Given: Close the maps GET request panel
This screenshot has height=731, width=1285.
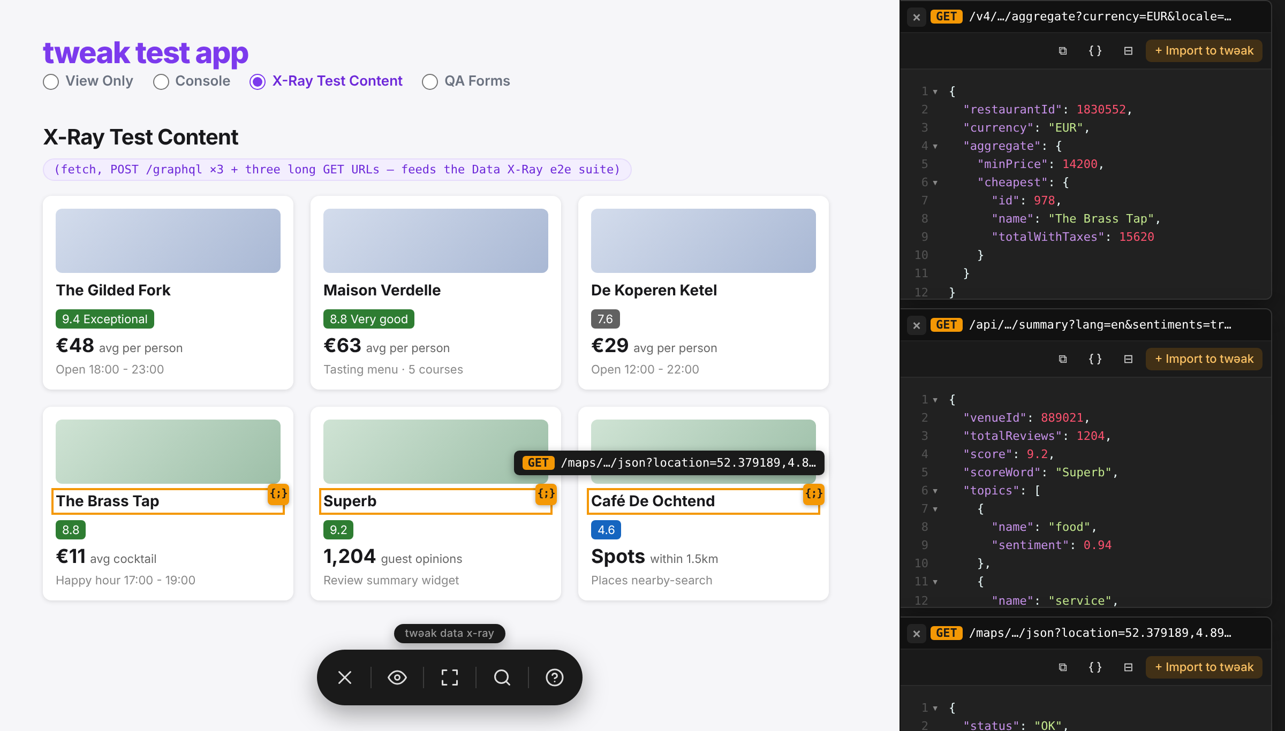Looking at the screenshot, I should 917,634.
